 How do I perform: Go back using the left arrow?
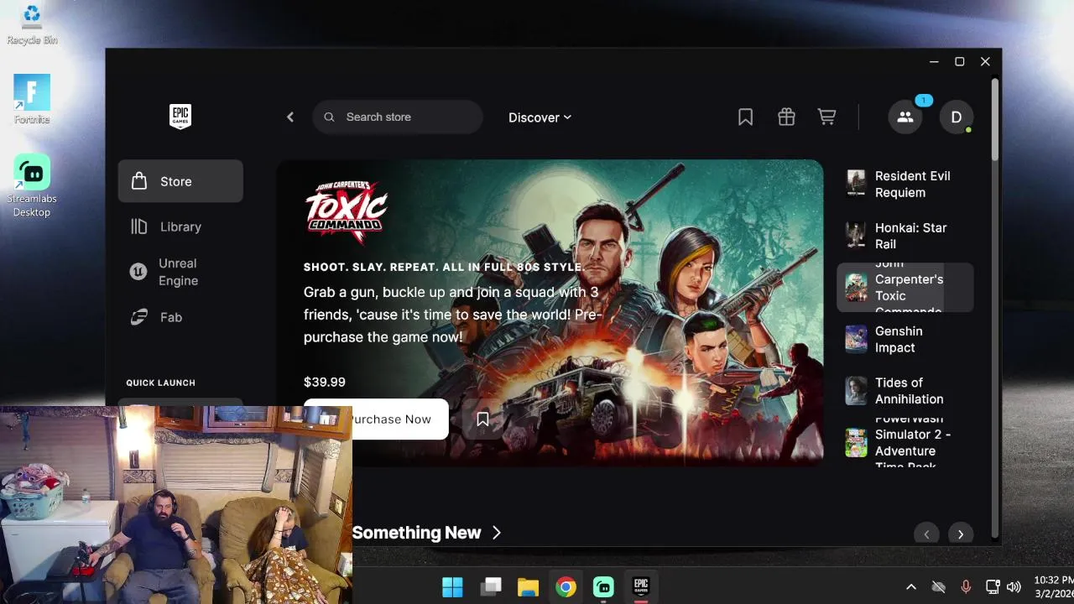click(290, 117)
